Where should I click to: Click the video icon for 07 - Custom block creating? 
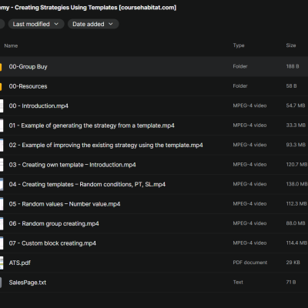pos(2,243)
